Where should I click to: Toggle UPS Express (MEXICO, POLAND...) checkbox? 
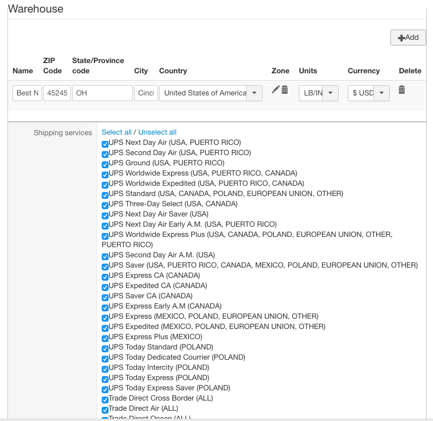click(x=105, y=318)
